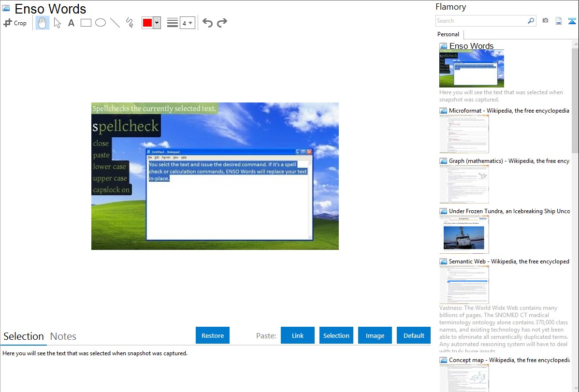Open the Concept map snapshot thumbnail

(464, 378)
